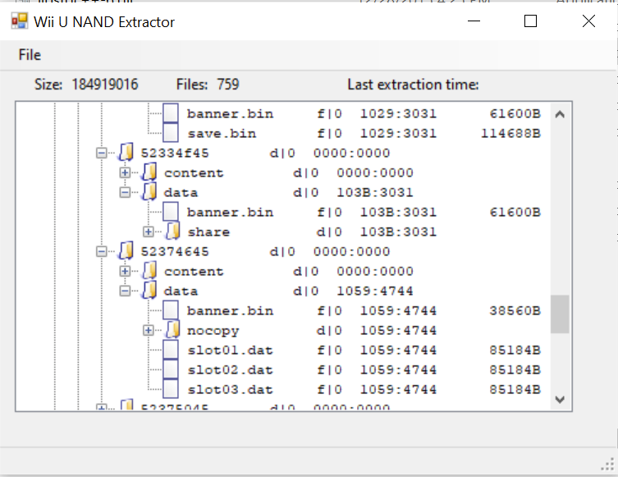This screenshot has height=477, width=618.
Task: Click the 52334f45 folder icon
Action: [126, 152]
